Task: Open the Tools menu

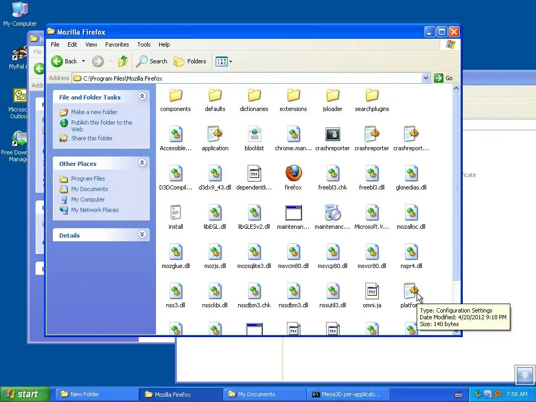Action: tap(144, 44)
